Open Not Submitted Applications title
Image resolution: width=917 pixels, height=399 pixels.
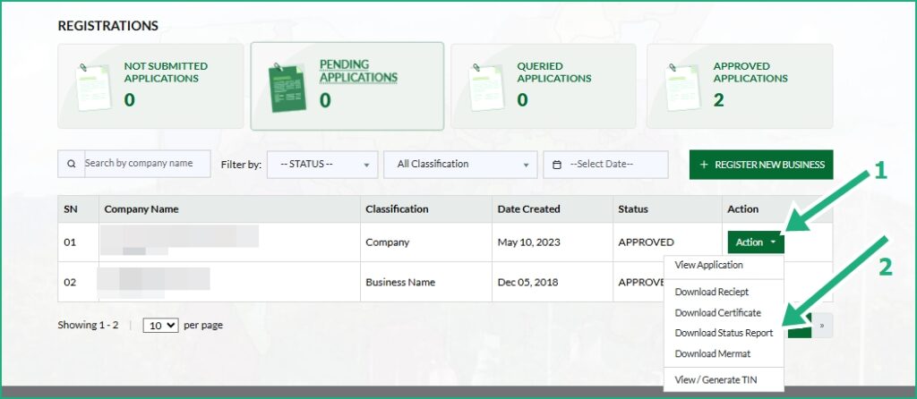(166, 72)
